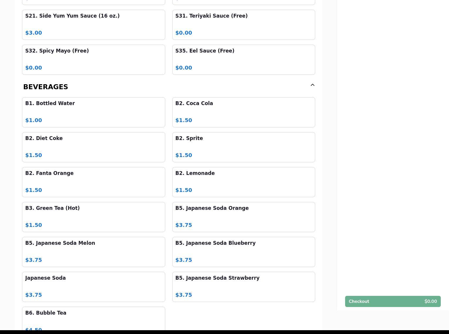This screenshot has width=449, height=334.
Task: Open B6. Bubble Tea item
Action: (x=93, y=318)
